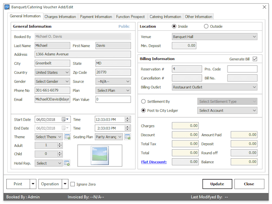272x204 pixels.
Task: Click the Close button
Action: (x=249, y=184)
